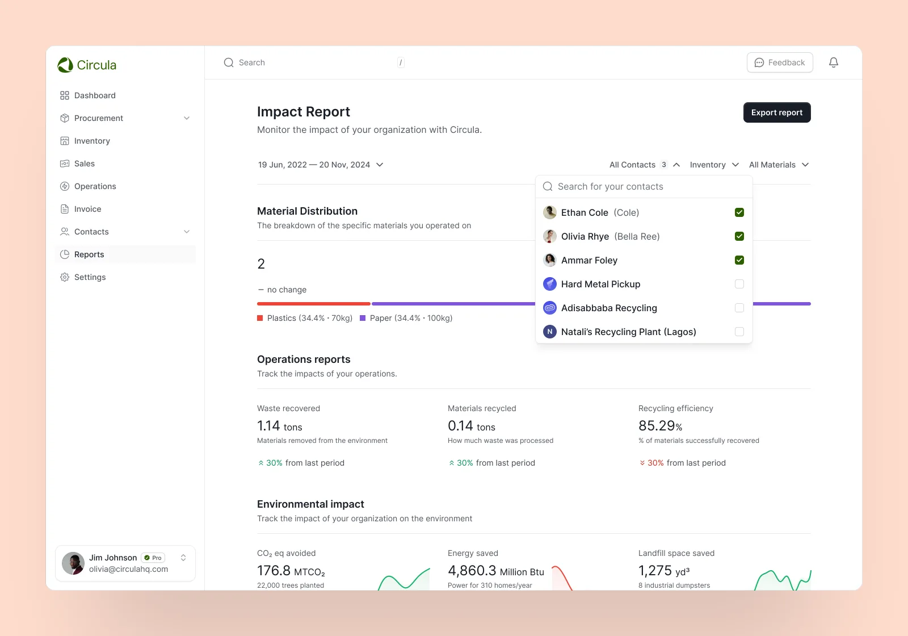908x636 pixels.
Task: Click the Dashboard grid icon
Action: pos(65,95)
